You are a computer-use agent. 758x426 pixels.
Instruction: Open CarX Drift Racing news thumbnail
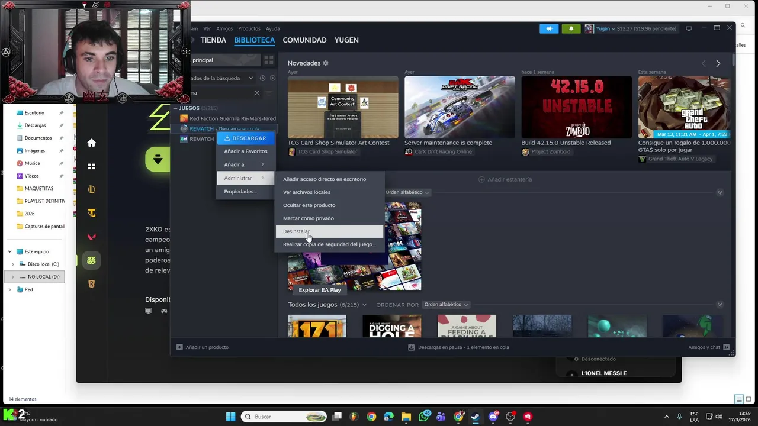tap(460, 107)
